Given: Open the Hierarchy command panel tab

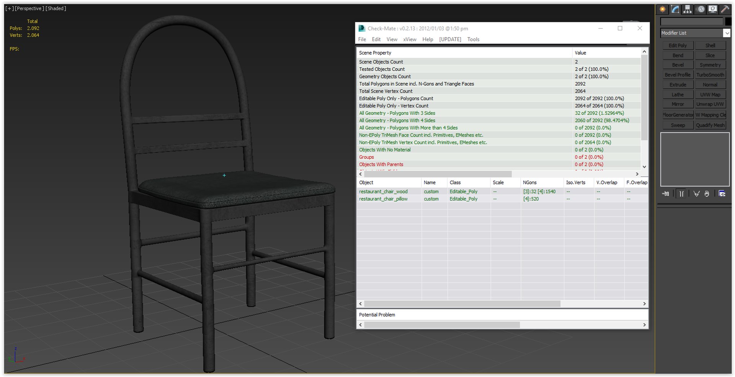Looking at the screenshot, I should click(688, 10).
